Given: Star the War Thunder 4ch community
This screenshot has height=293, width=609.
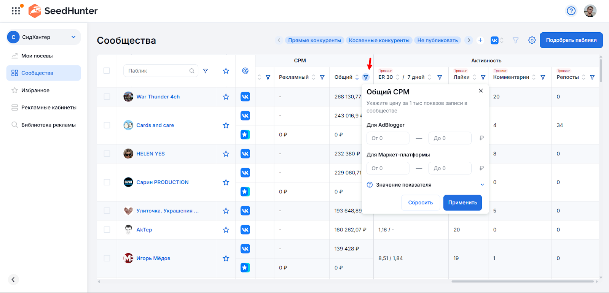Looking at the screenshot, I should (x=226, y=97).
